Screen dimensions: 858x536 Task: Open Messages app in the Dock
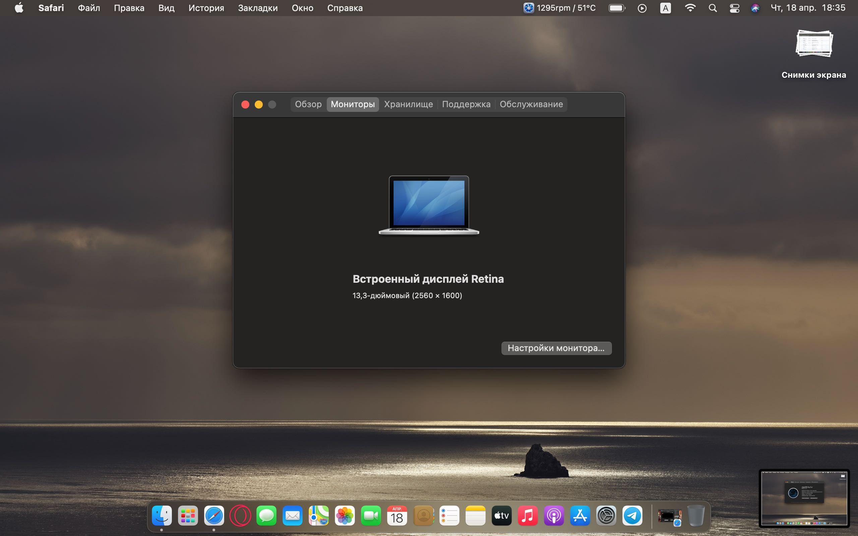(266, 516)
